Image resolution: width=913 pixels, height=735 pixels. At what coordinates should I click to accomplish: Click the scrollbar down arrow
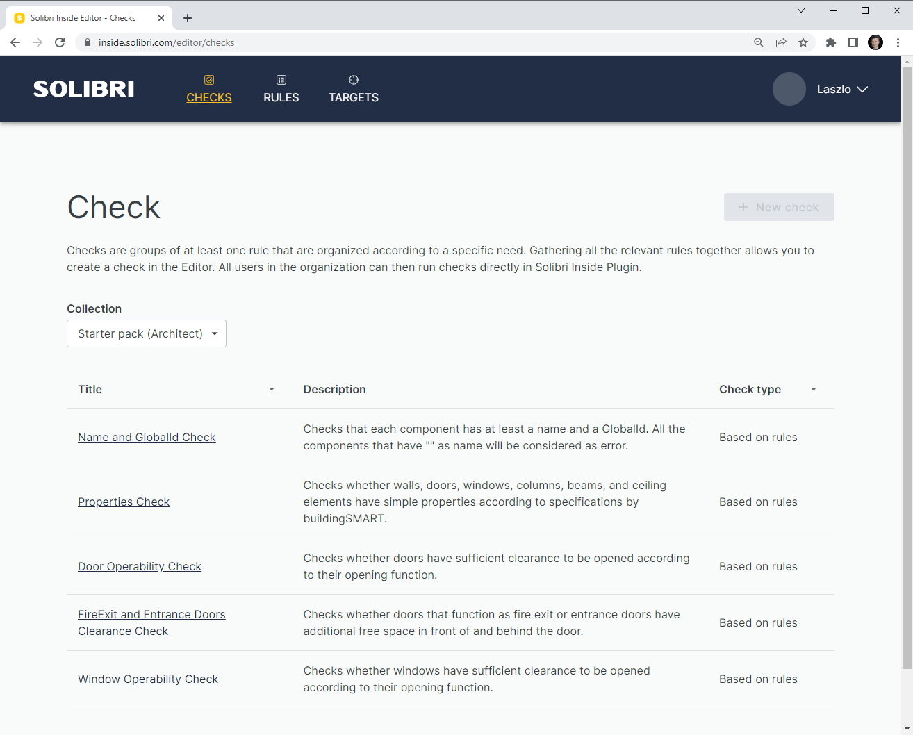point(907,729)
